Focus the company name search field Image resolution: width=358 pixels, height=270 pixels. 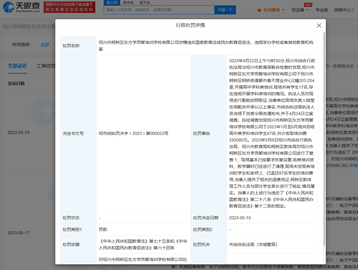coord(159,10)
